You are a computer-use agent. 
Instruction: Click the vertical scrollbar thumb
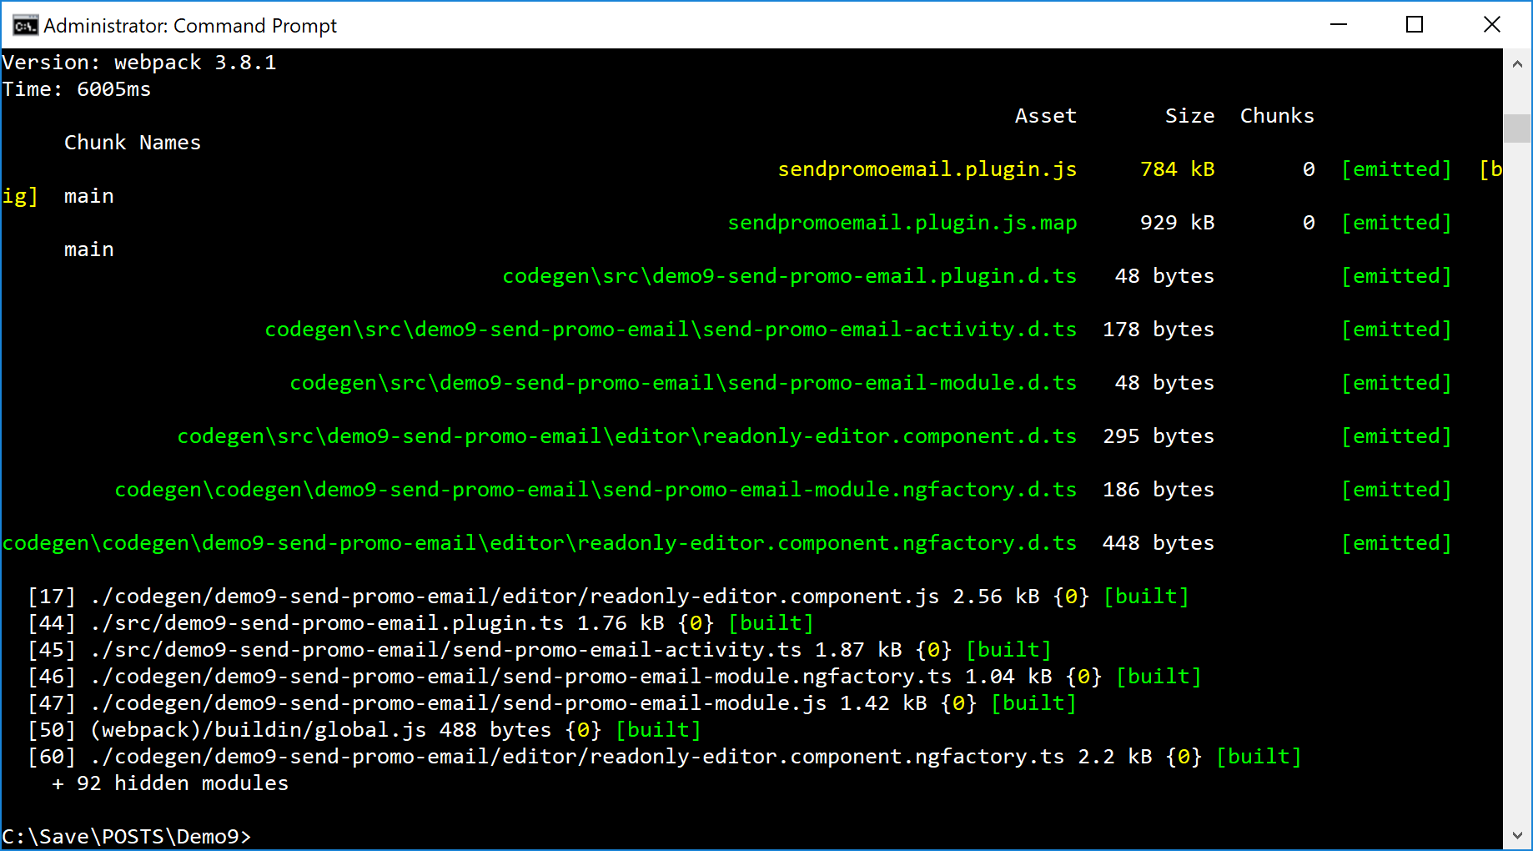tap(1517, 128)
